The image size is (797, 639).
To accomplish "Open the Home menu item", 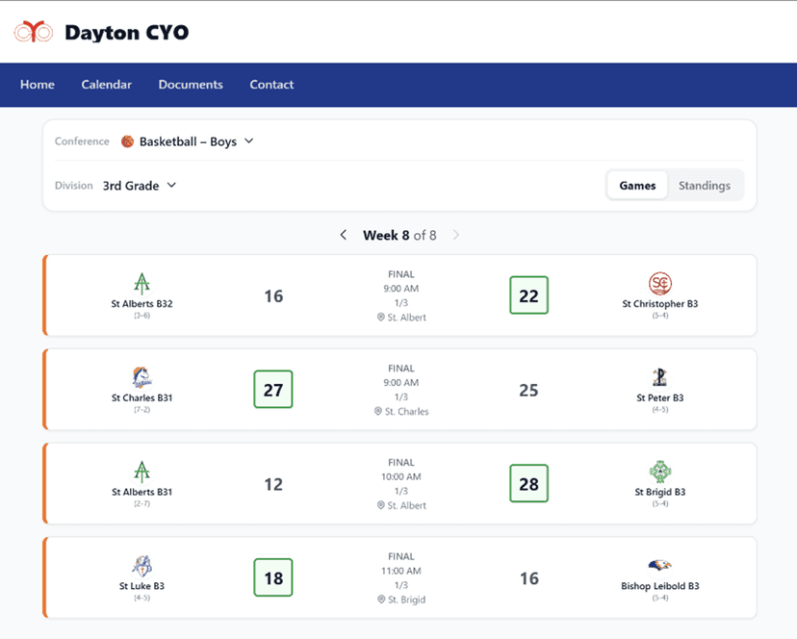I will pyautogui.click(x=38, y=85).
